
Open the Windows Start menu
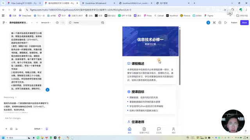(3, 138)
